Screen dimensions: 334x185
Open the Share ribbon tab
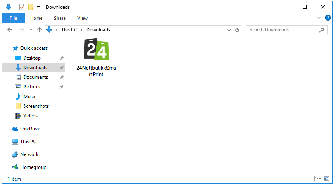click(x=60, y=18)
